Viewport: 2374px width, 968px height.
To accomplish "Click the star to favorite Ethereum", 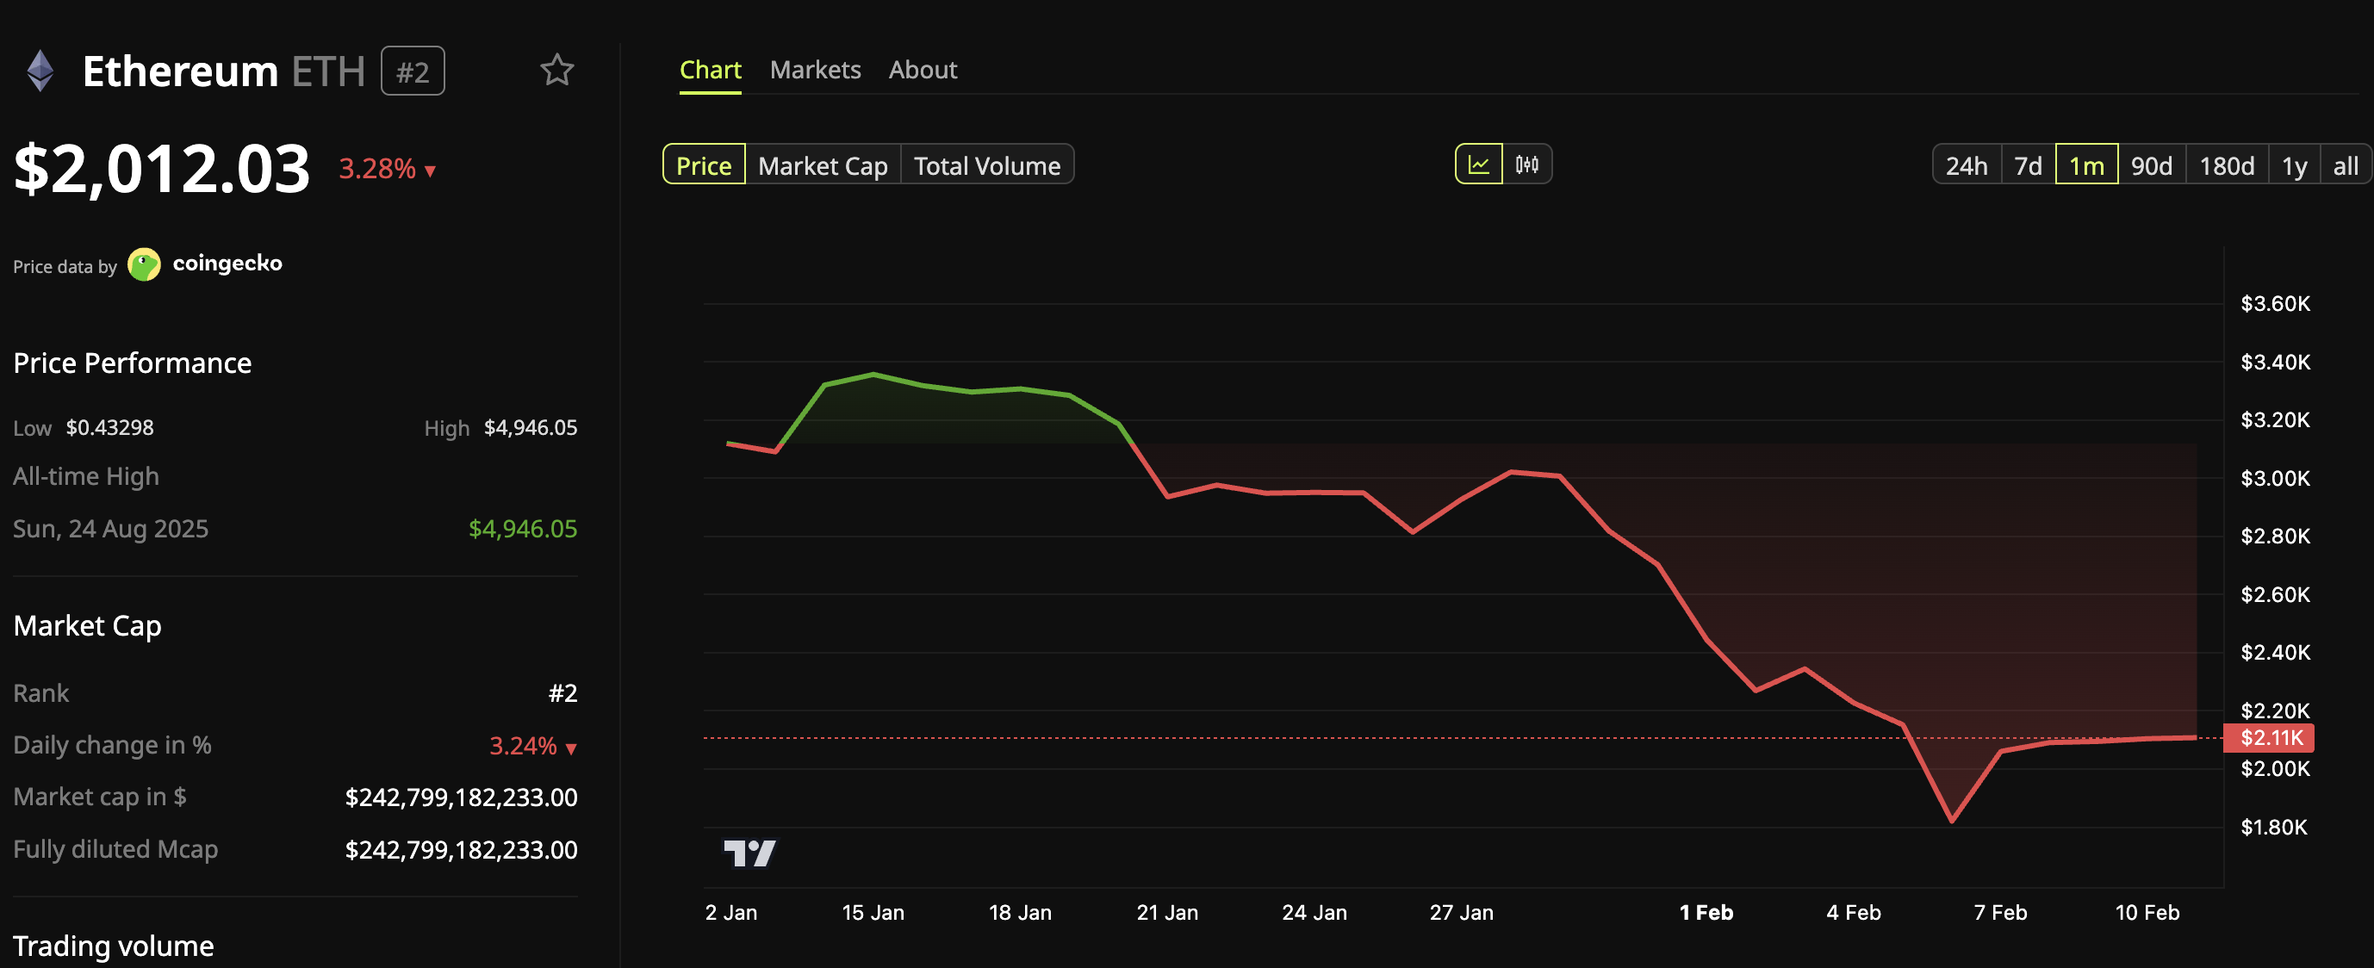I will pyautogui.click(x=558, y=70).
